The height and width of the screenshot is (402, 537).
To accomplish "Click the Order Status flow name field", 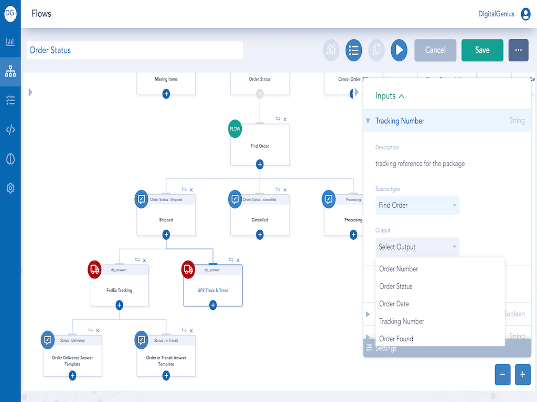I will 135,50.
